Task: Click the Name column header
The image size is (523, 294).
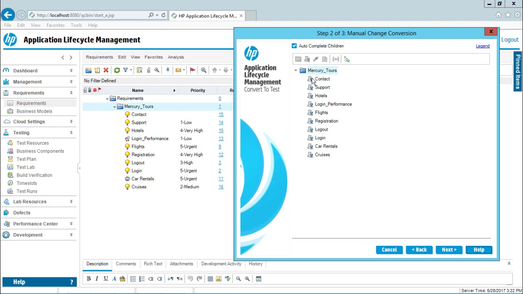Action: coord(138,90)
